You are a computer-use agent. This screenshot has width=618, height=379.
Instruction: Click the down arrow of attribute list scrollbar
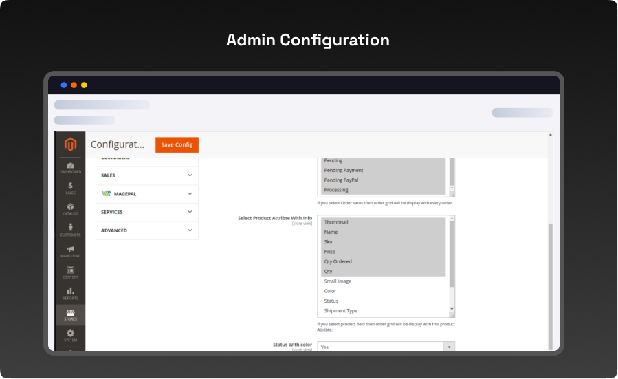[452, 310]
